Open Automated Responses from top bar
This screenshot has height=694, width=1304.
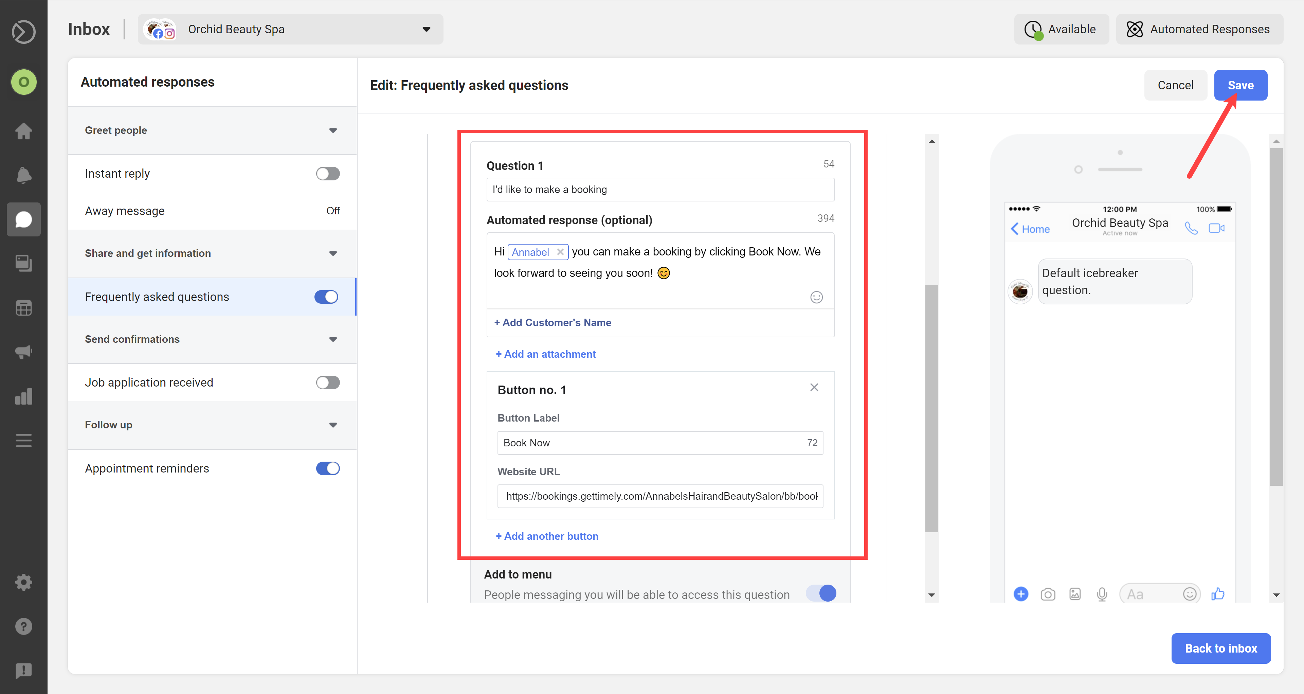1199,29
